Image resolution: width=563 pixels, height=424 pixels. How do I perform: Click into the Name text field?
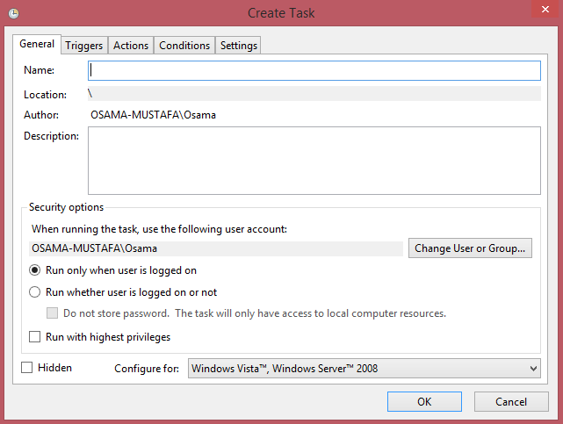[x=314, y=70]
